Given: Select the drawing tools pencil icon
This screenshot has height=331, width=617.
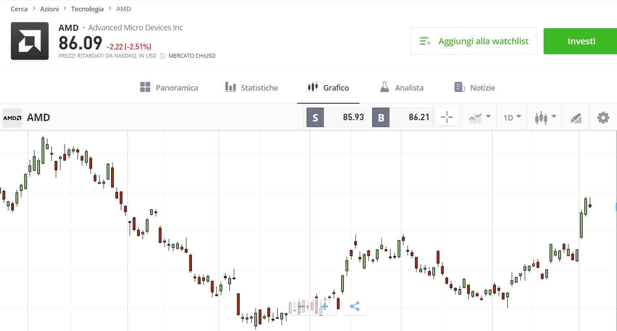Looking at the screenshot, I should click(576, 118).
